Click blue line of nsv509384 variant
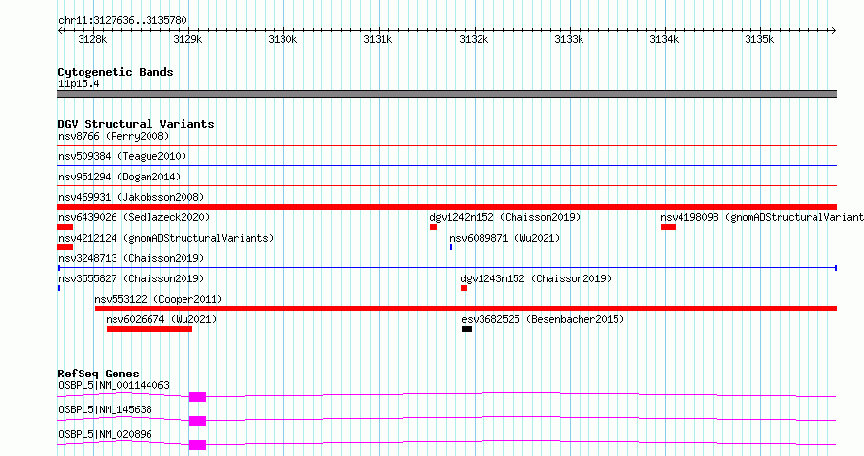 pos(448,166)
